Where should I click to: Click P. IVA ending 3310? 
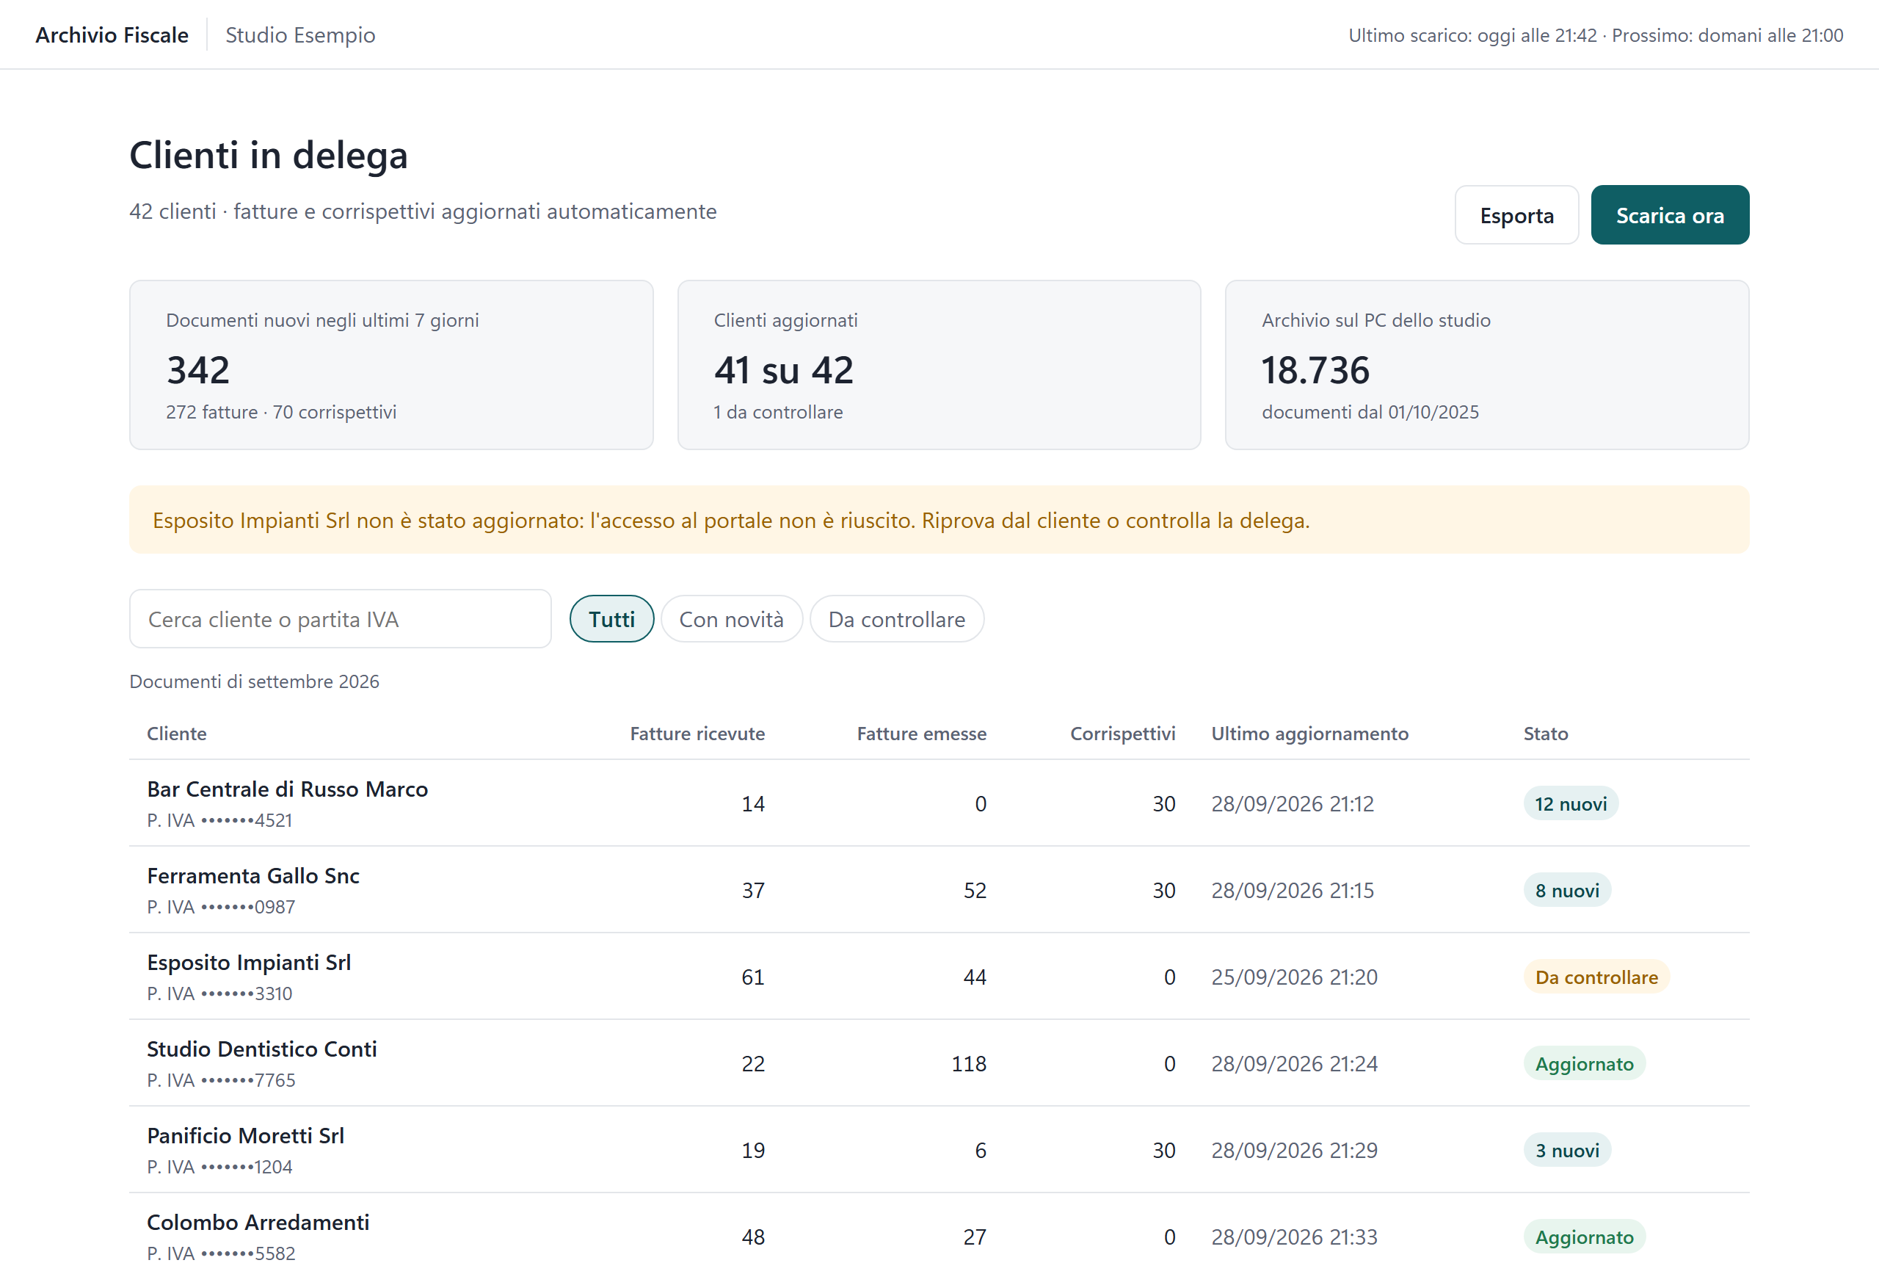[219, 994]
